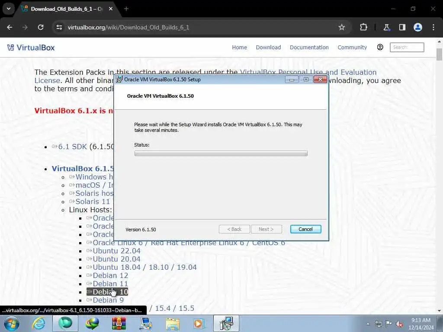The height and width of the screenshot is (332, 443).
Task: Bookmark this page with the star icon
Action: (342, 27)
